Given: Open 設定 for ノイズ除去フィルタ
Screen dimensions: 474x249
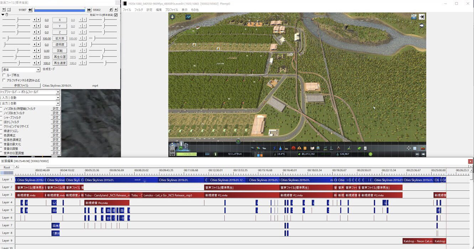Looking at the screenshot, I should [x=56, y=113].
